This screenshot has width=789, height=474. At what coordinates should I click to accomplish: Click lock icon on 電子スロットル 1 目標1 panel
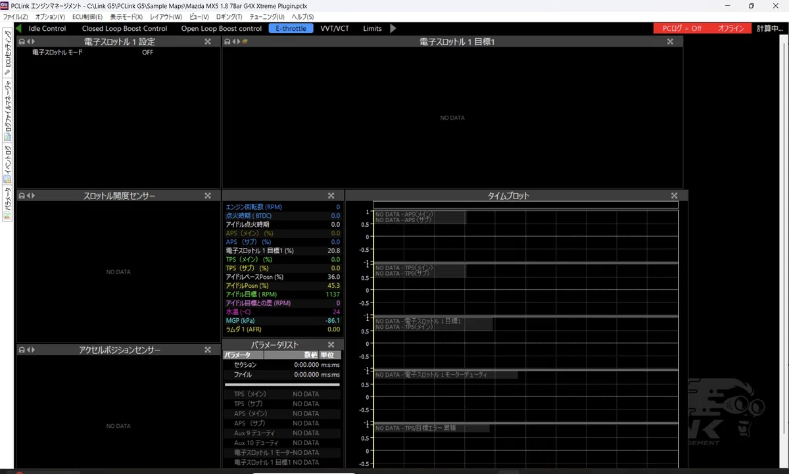point(227,41)
